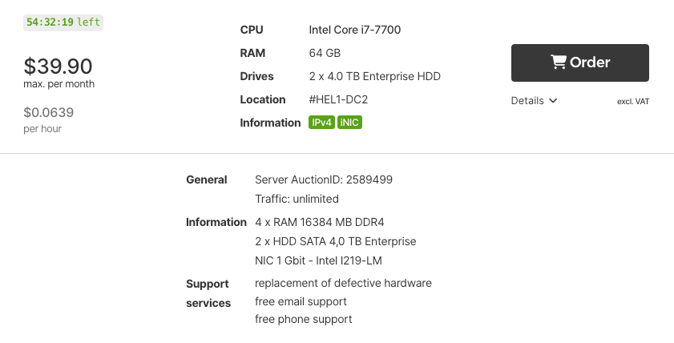Click the excl. VAT note
This screenshot has height=343, width=674.
click(x=633, y=102)
